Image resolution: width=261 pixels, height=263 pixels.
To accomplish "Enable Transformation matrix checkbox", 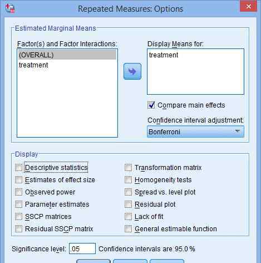I will (x=128, y=168).
